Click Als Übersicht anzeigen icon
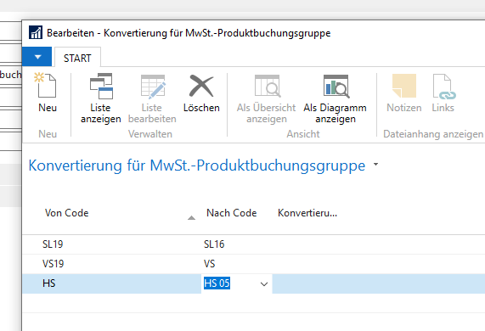Viewport: 485px width, 331px height. pos(268,86)
